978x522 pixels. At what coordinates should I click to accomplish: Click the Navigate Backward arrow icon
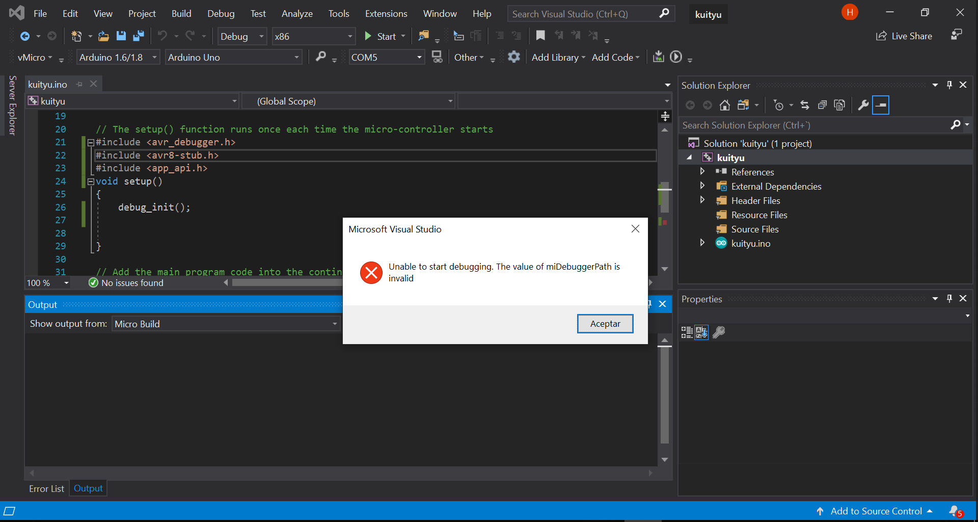point(24,36)
